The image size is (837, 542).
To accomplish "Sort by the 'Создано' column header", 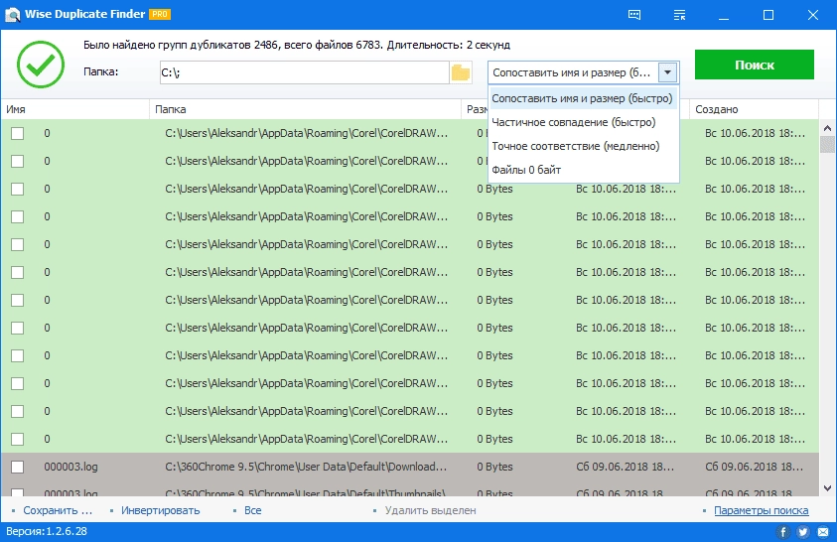I will click(754, 109).
